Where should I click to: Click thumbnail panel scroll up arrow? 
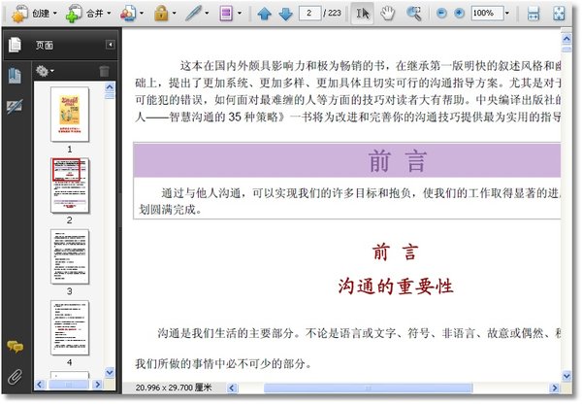[110, 87]
